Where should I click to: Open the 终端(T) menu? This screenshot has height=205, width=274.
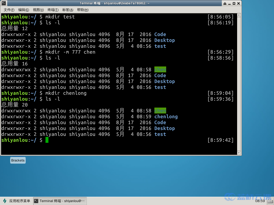coord(53,10)
